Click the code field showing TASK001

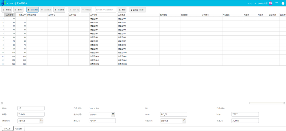tap(31, 114)
